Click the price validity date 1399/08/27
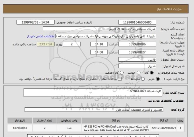 (137, 52)
